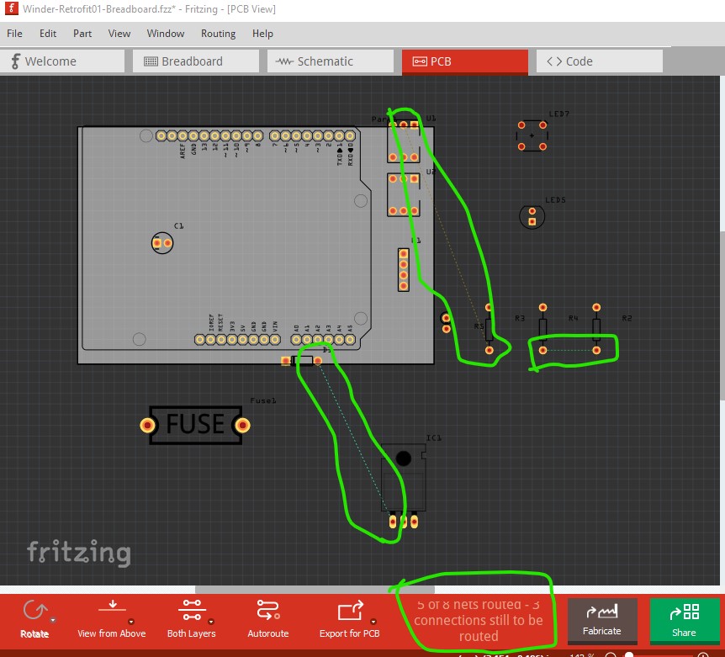Viewport: 725px width, 657px height.
Task: Select the C1 capacitor footprint
Action: coord(162,243)
